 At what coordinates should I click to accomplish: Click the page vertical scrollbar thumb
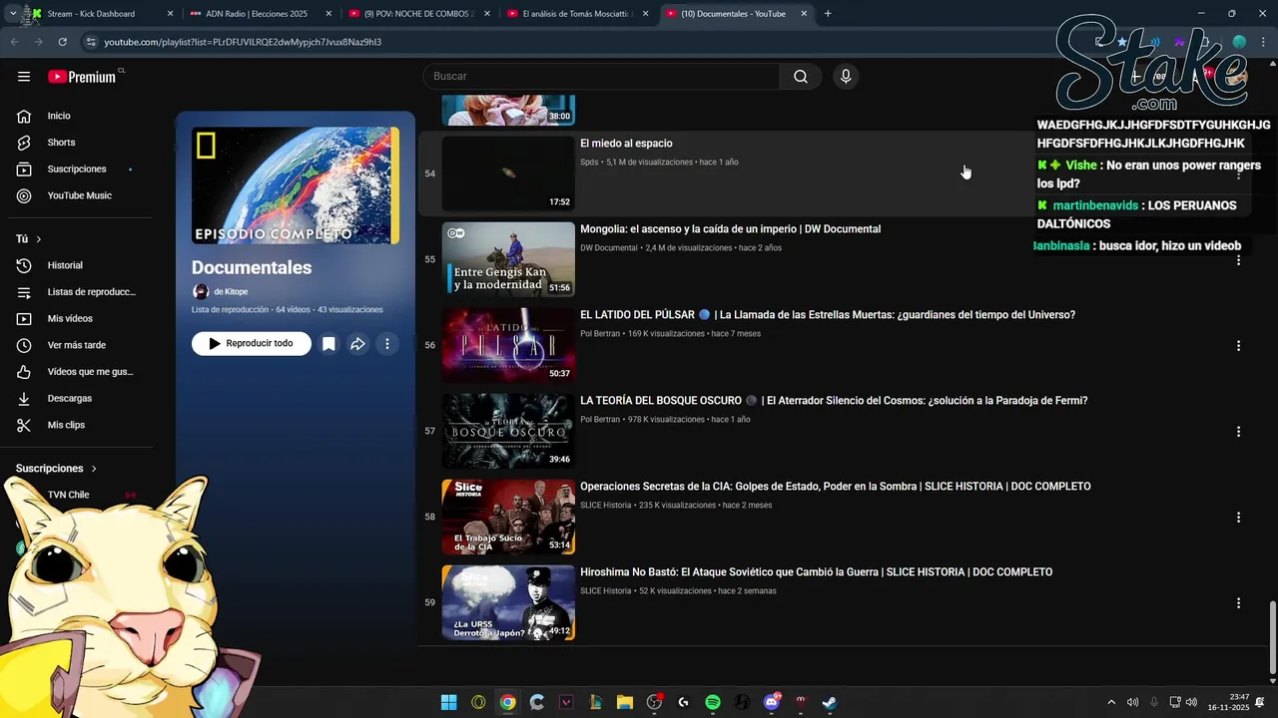pos(1272,638)
